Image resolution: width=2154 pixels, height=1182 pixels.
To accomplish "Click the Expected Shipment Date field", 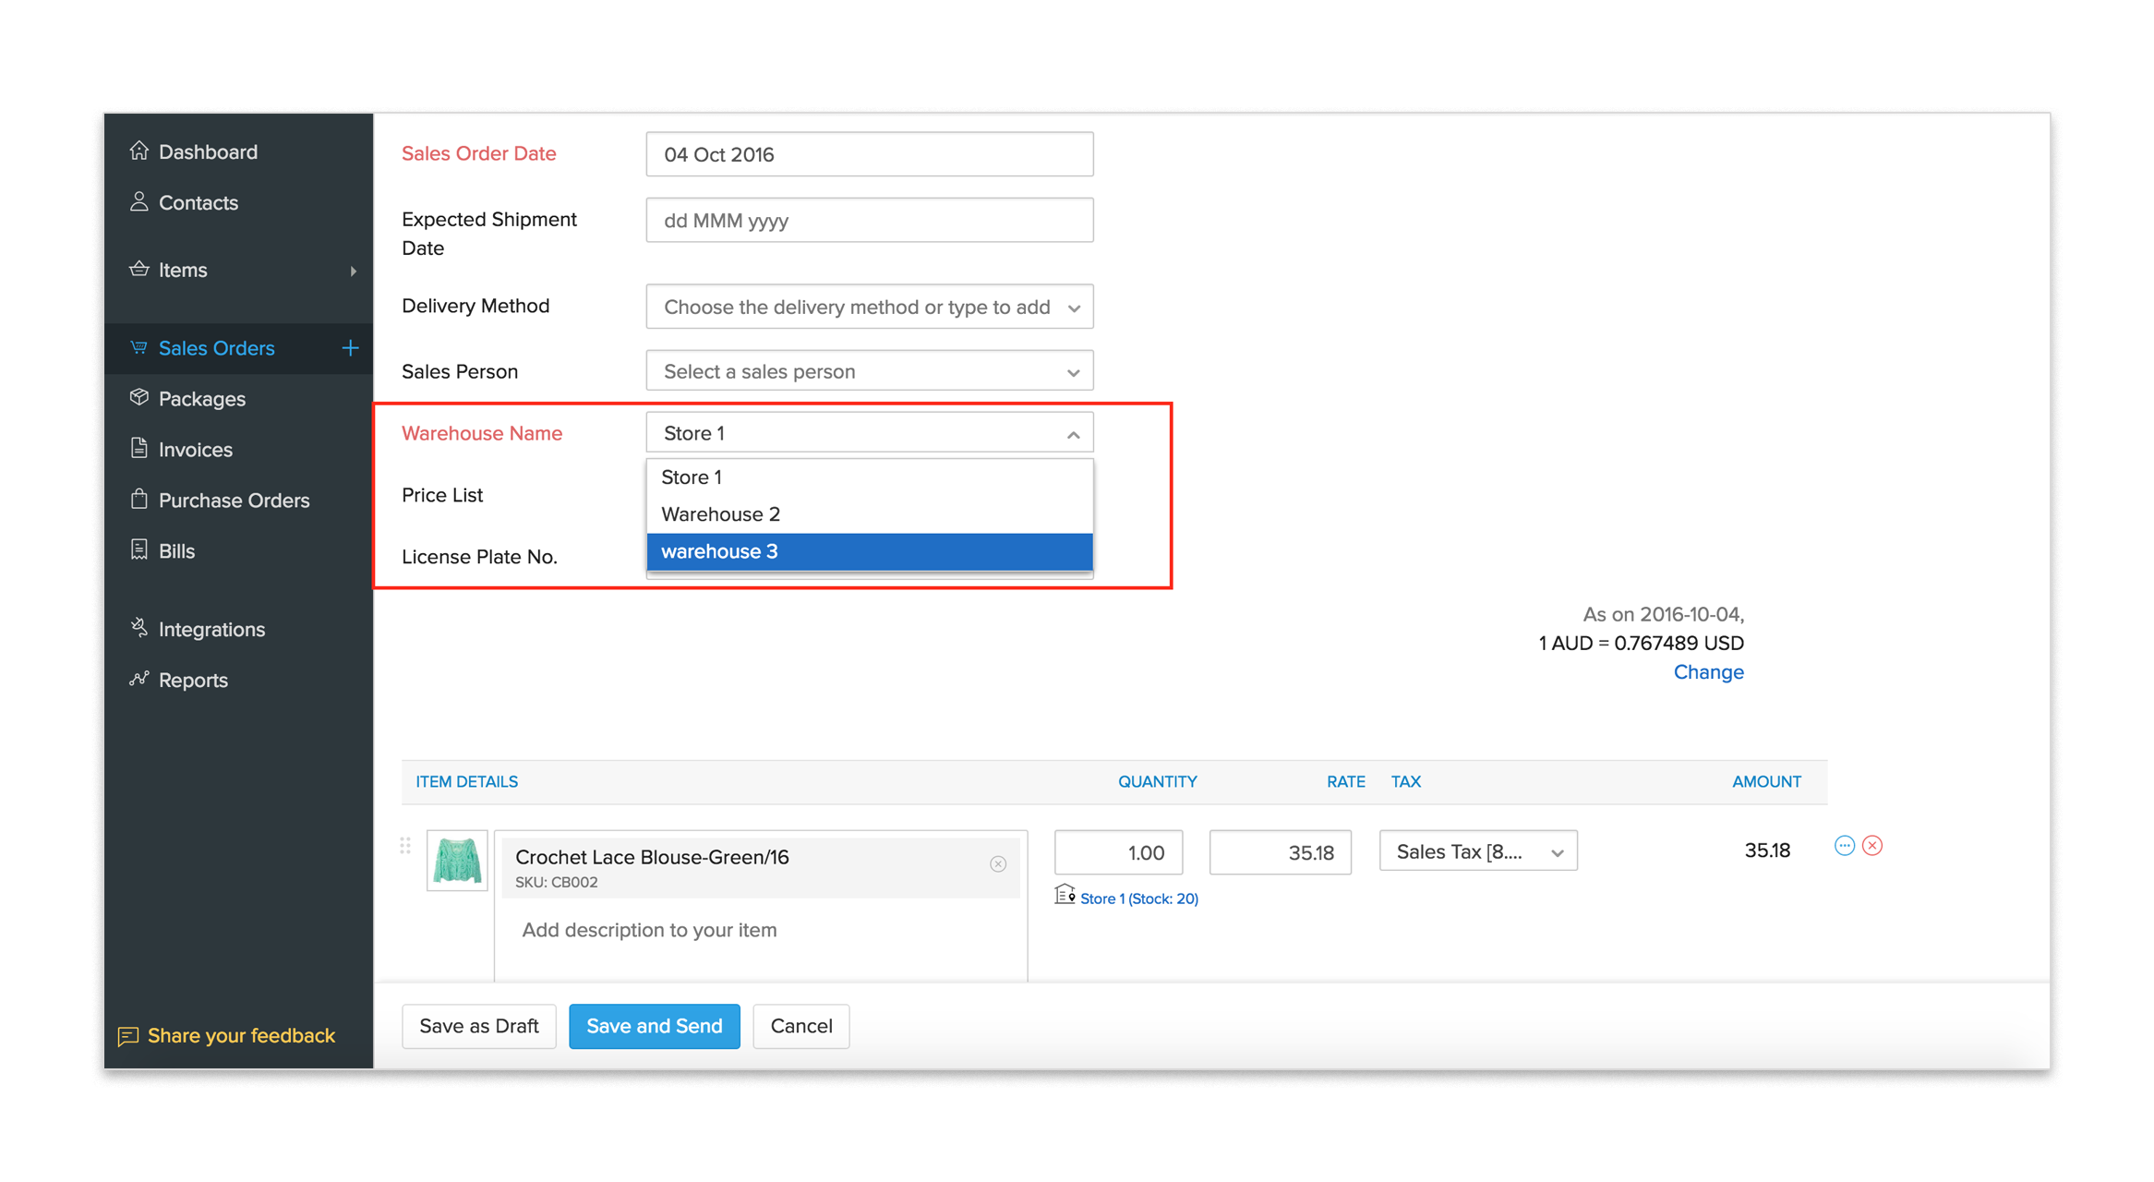I will (x=868, y=220).
